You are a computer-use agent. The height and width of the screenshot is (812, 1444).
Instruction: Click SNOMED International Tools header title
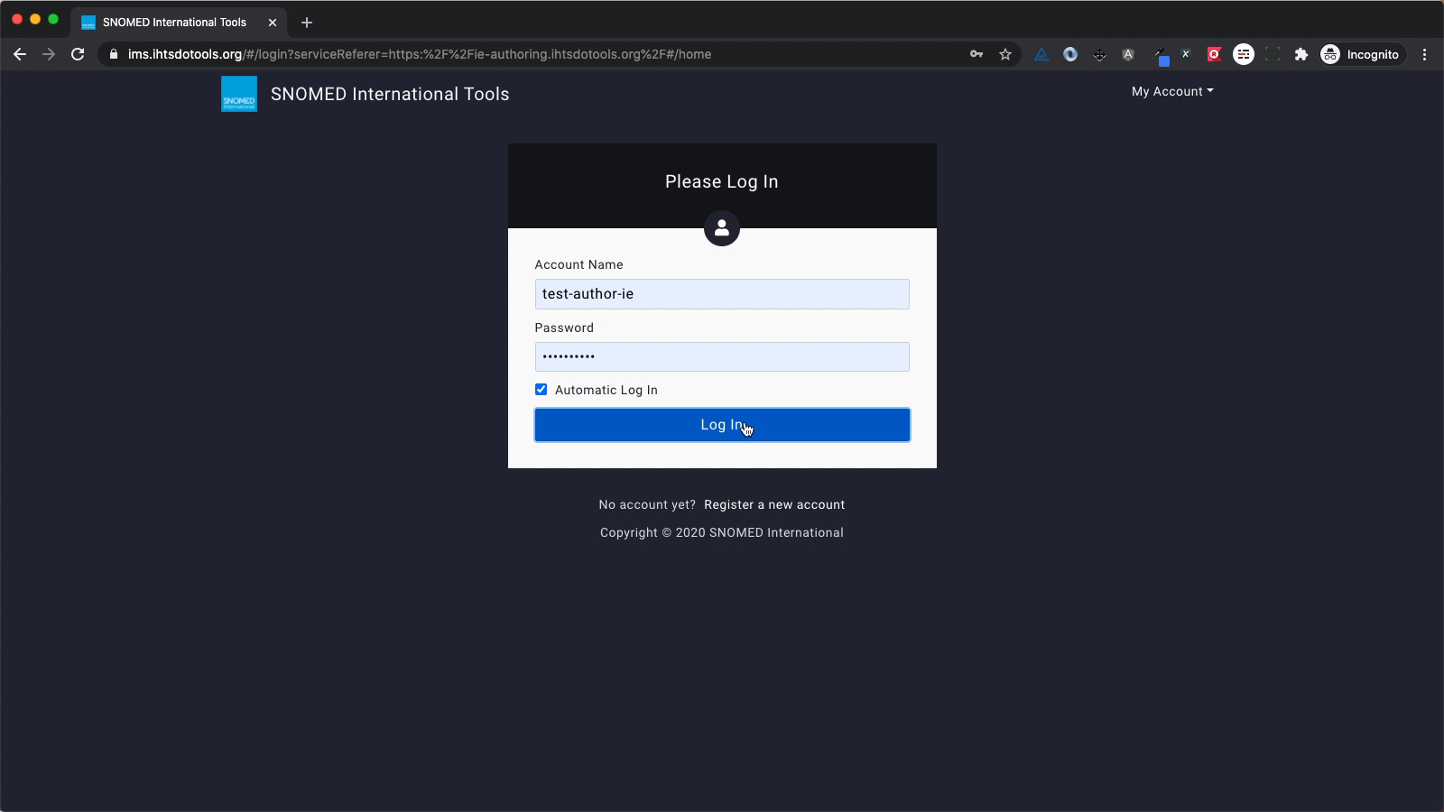[x=390, y=94]
